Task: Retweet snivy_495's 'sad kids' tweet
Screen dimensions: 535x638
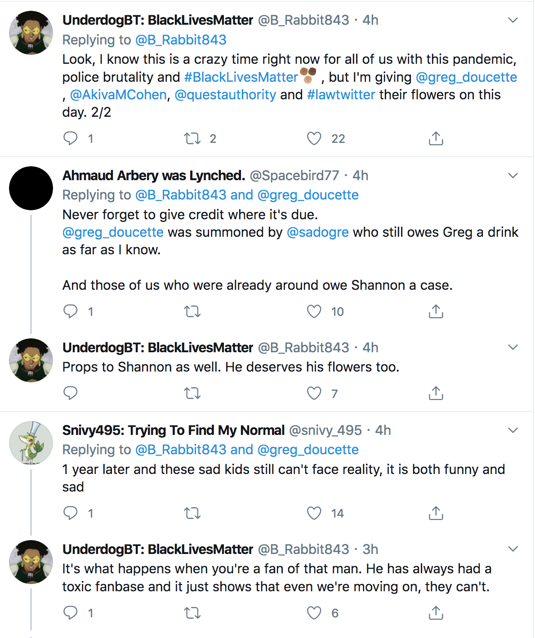Action: [x=192, y=513]
